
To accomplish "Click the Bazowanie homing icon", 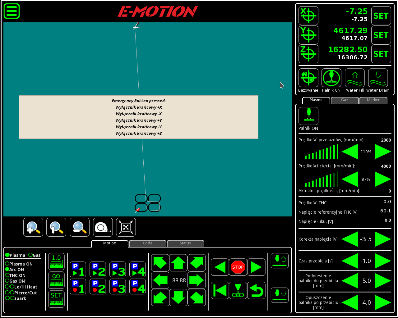I will pyautogui.click(x=308, y=78).
